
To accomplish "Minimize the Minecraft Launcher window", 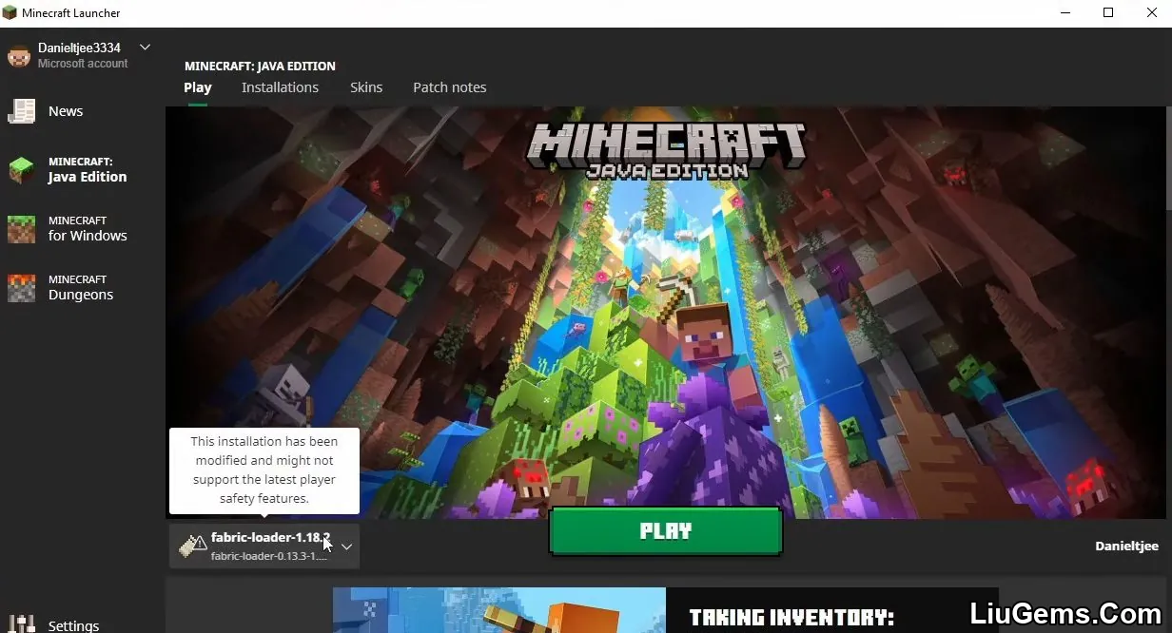I will pos(1064,13).
